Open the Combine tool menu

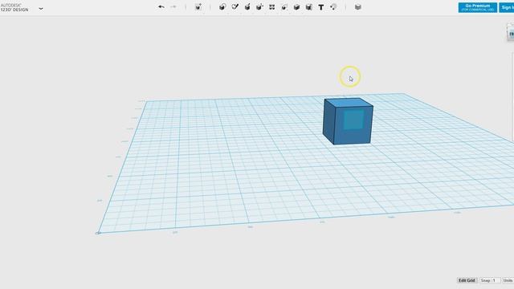[x=296, y=7]
